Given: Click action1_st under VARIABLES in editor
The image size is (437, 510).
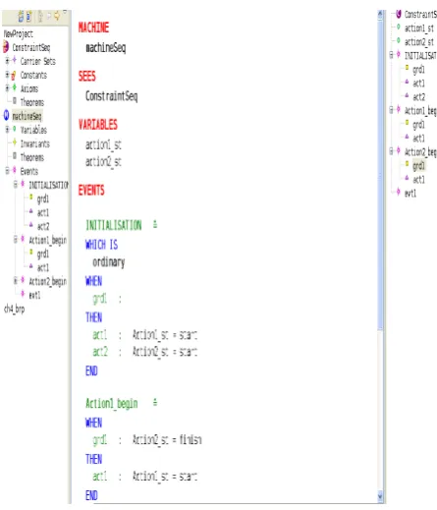Looking at the screenshot, I should tap(103, 144).
